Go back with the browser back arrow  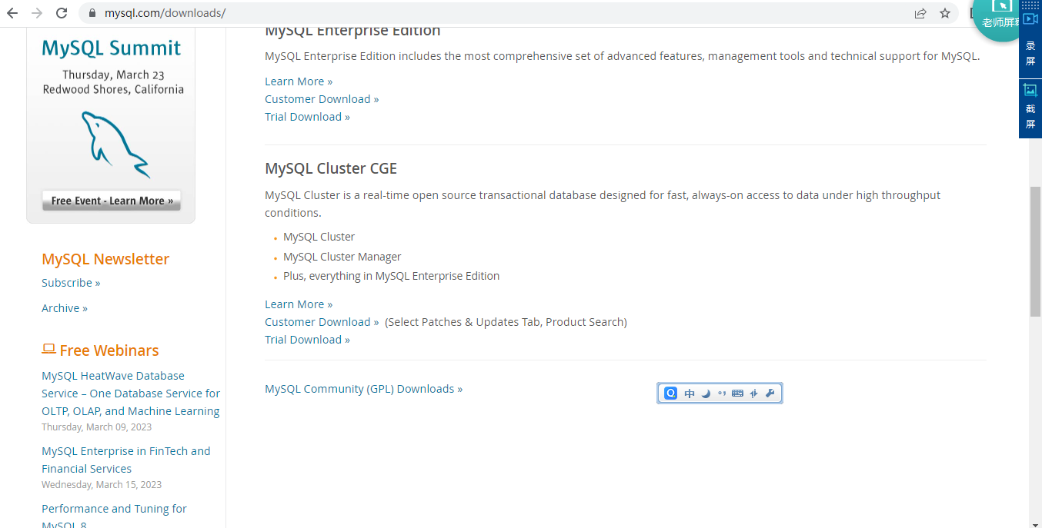[x=12, y=13]
